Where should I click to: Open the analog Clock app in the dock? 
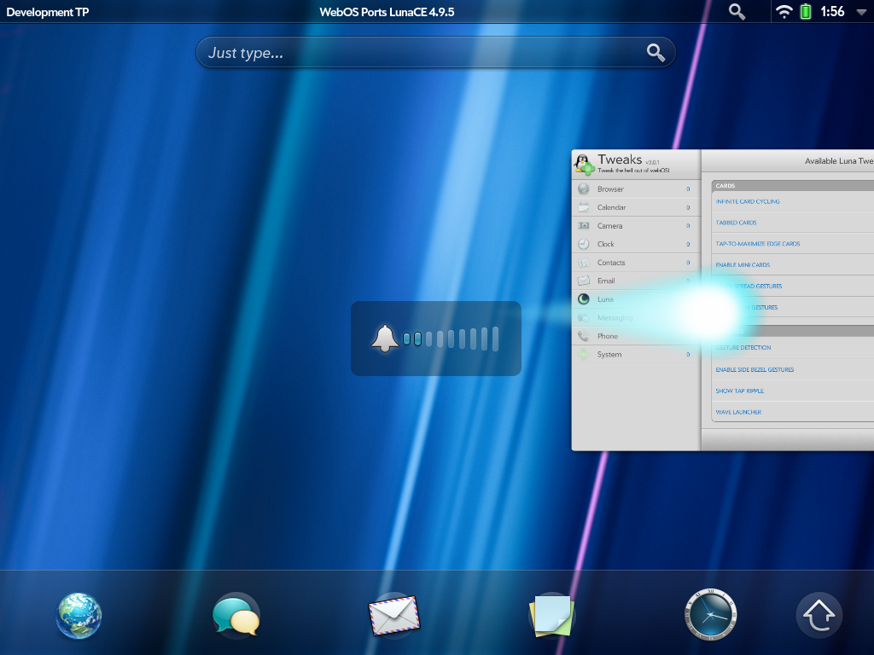(709, 615)
